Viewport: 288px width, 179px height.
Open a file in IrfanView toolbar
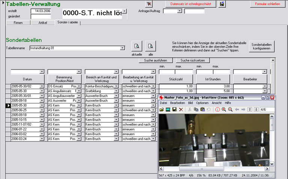pyautogui.click(x=161, y=110)
